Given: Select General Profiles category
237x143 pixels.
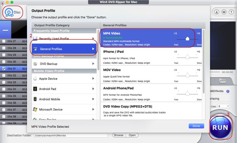Looking at the screenshot, I should click(x=64, y=49).
